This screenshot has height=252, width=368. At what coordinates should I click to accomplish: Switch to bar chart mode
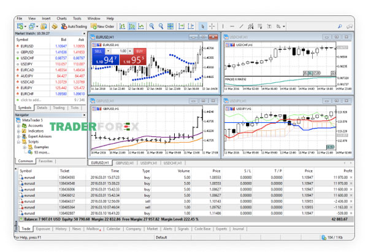click(x=122, y=26)
